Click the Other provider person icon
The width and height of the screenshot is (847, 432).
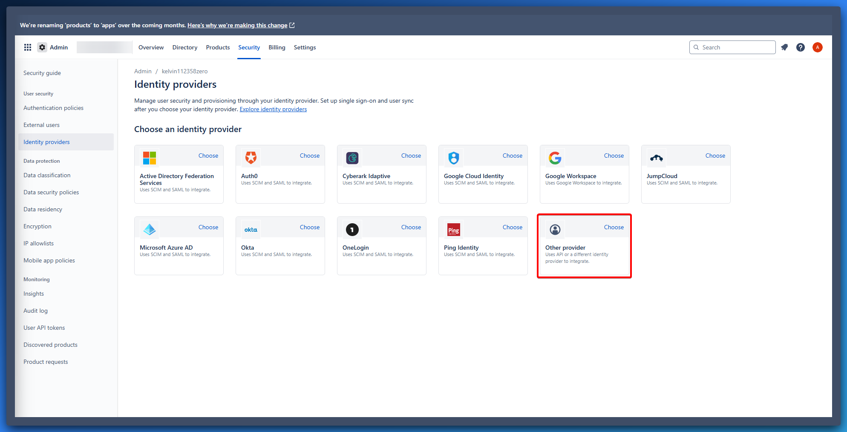coord(555,230)
